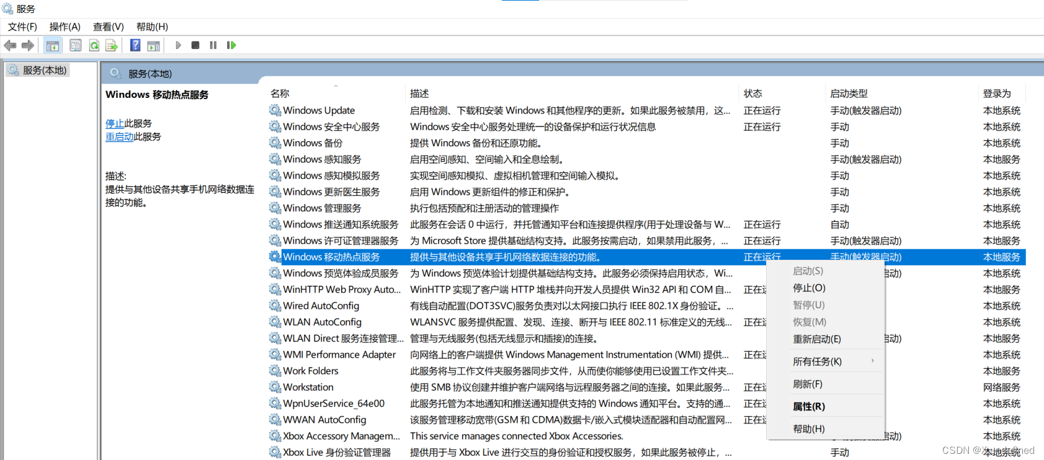Select the WLAN Direct 服务连接管理 service name
The width and height of the screenshot is (1044, 460).
point(343,338)
